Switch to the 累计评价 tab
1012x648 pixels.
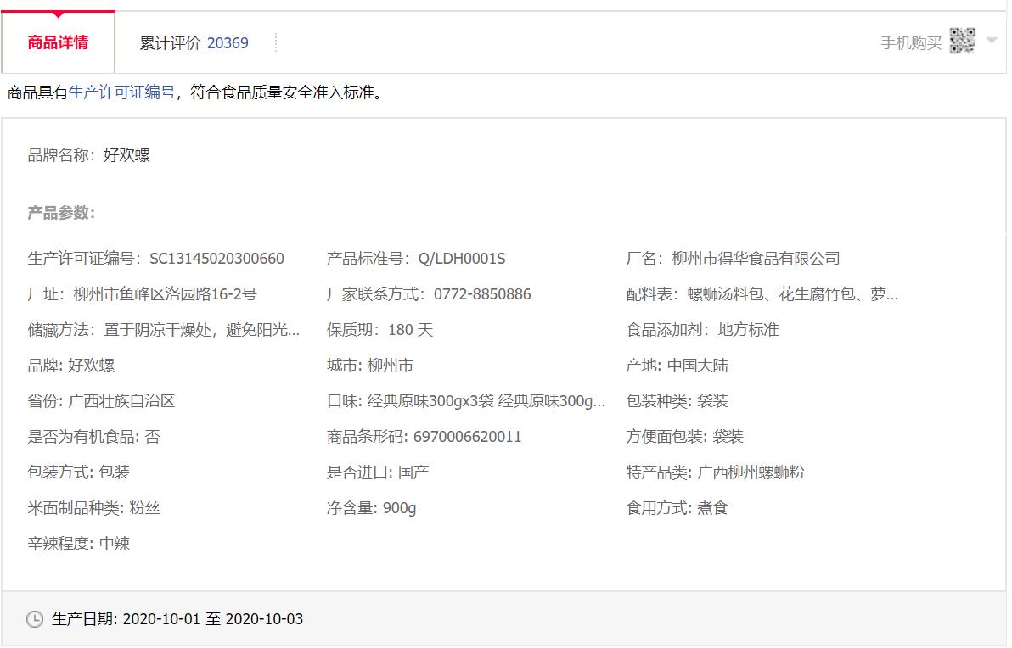(194, 43)
